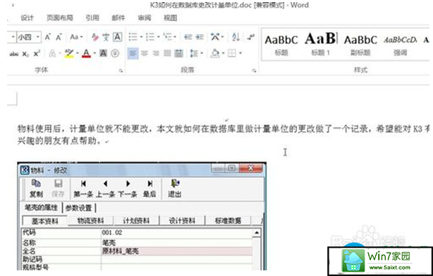Expand the shading color dropdown arrow

(223, 53)
